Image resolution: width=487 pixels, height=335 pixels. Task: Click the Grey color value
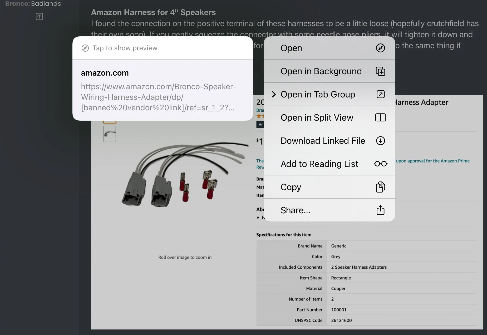pos(336,257)
